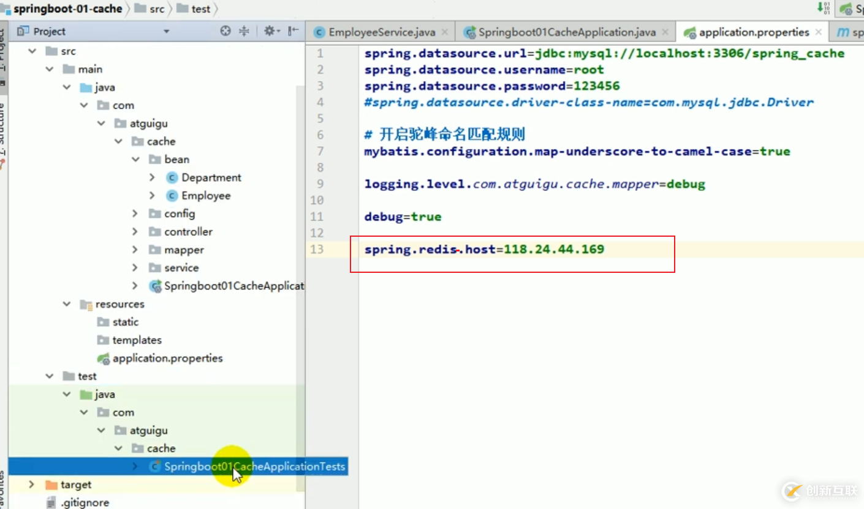Image resolution: width=864 pixels, height=509 pixels.
Task: Click the orange target folder icon
Action: (x=51, y=485)
